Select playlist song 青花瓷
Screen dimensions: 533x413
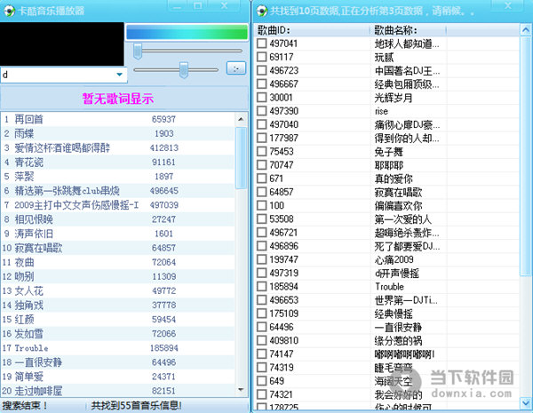click(x=117, y=163)
